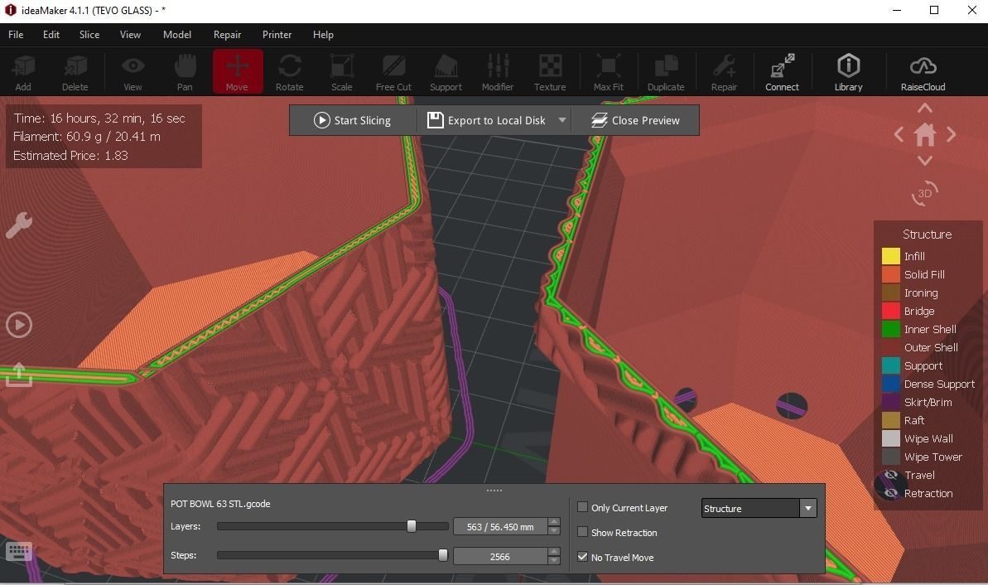The height and width of the screenshot is (585, 988).
Task: Click the green Inner Shell color swatch
Action: point(890,329)
